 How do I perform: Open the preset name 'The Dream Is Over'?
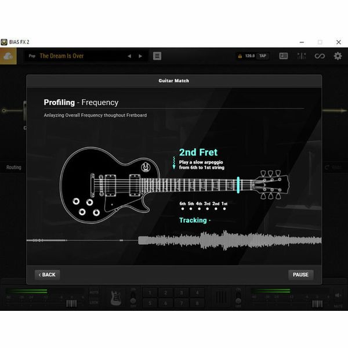pyautogui.click(x=61, y=56)
